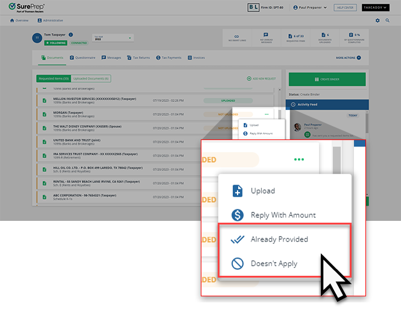Click the settings gear icon
The width and height of the screenshot is (401, 309).
coord(377,21)
